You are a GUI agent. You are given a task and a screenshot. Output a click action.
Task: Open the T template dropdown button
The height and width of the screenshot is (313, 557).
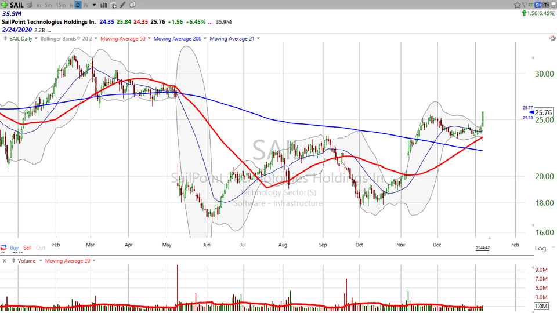coord(546,5)
